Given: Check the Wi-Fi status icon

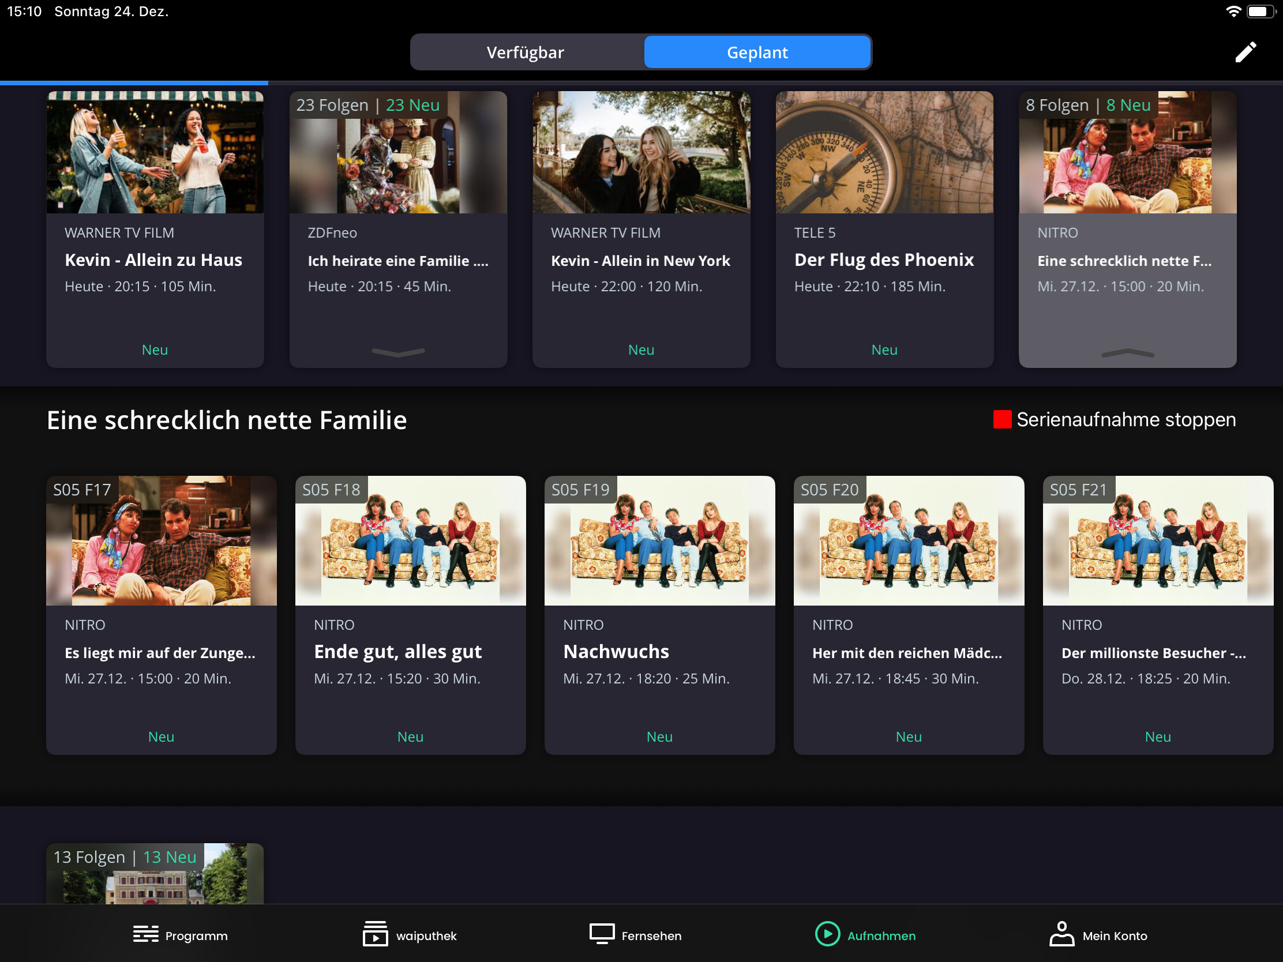Looking at the screenshot, I should (1233, 12).
